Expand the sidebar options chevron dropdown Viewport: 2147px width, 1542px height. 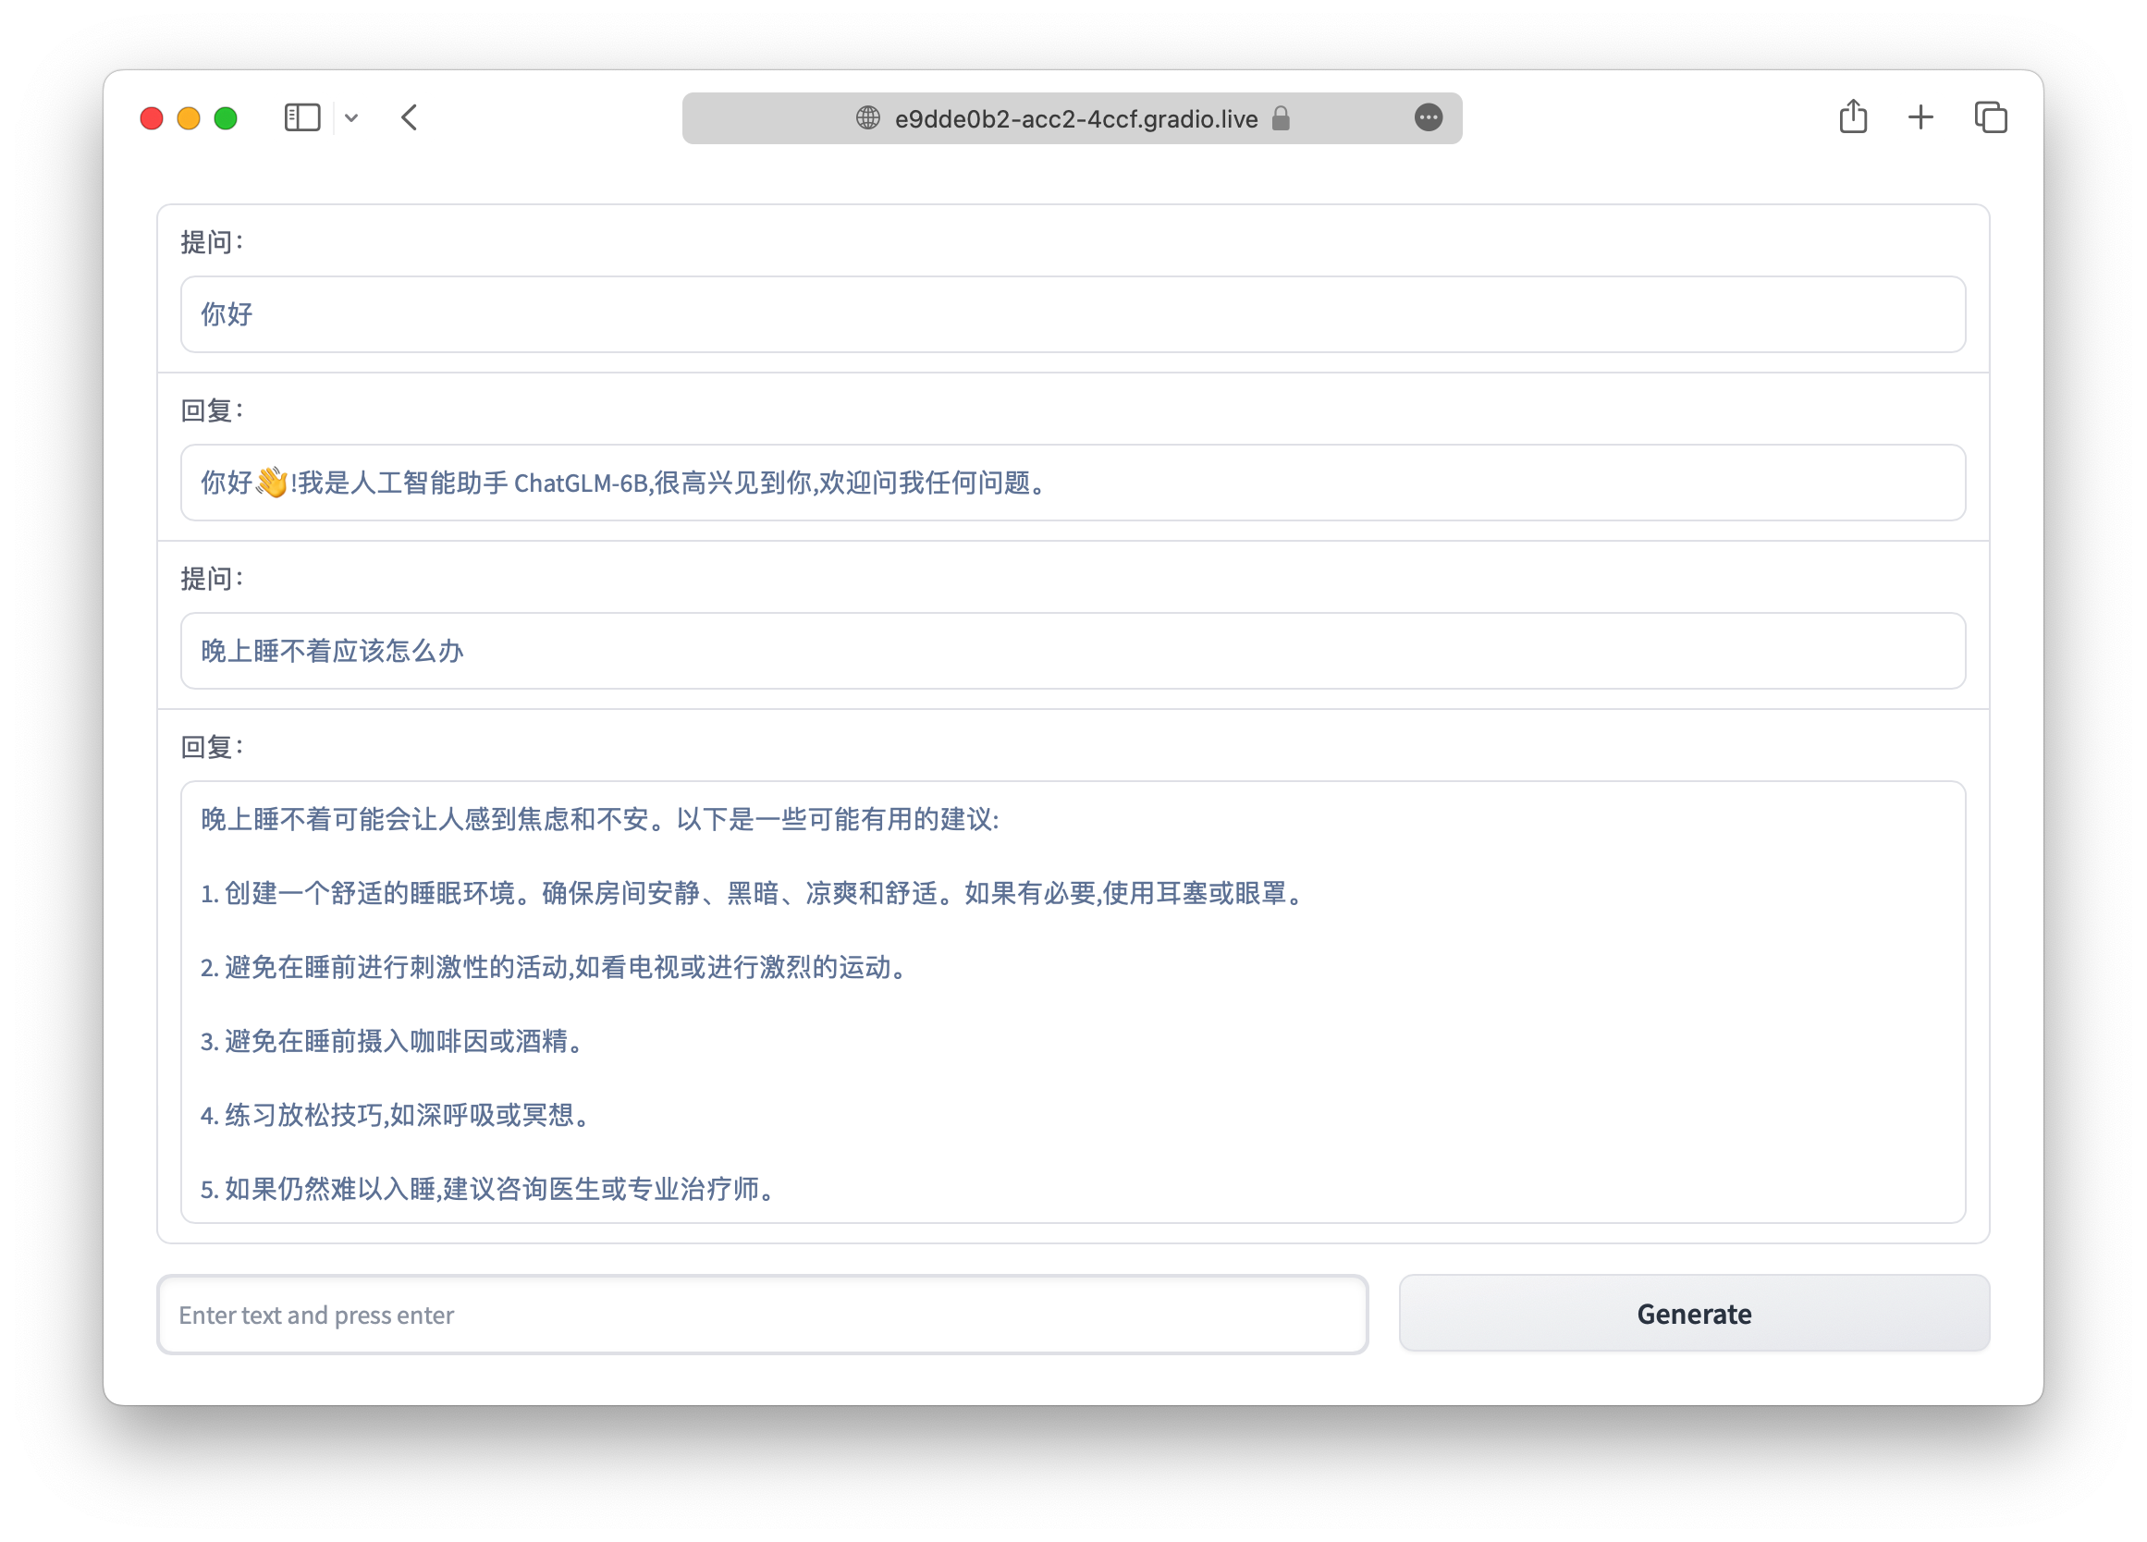pyautogui.click(x=351, y=118)
